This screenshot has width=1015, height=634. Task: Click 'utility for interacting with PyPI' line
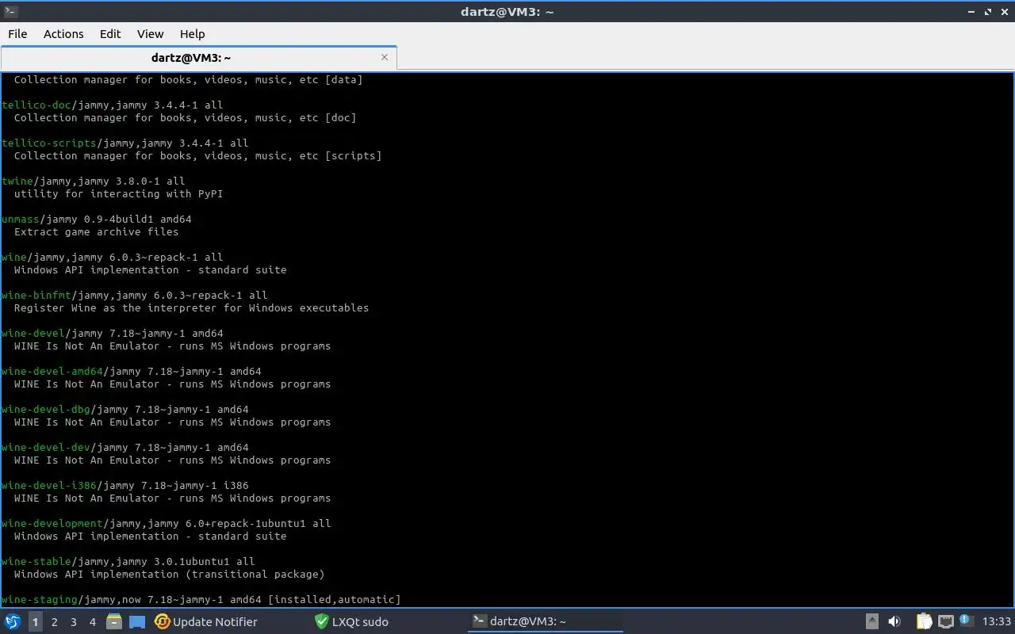tap(118, 193)
